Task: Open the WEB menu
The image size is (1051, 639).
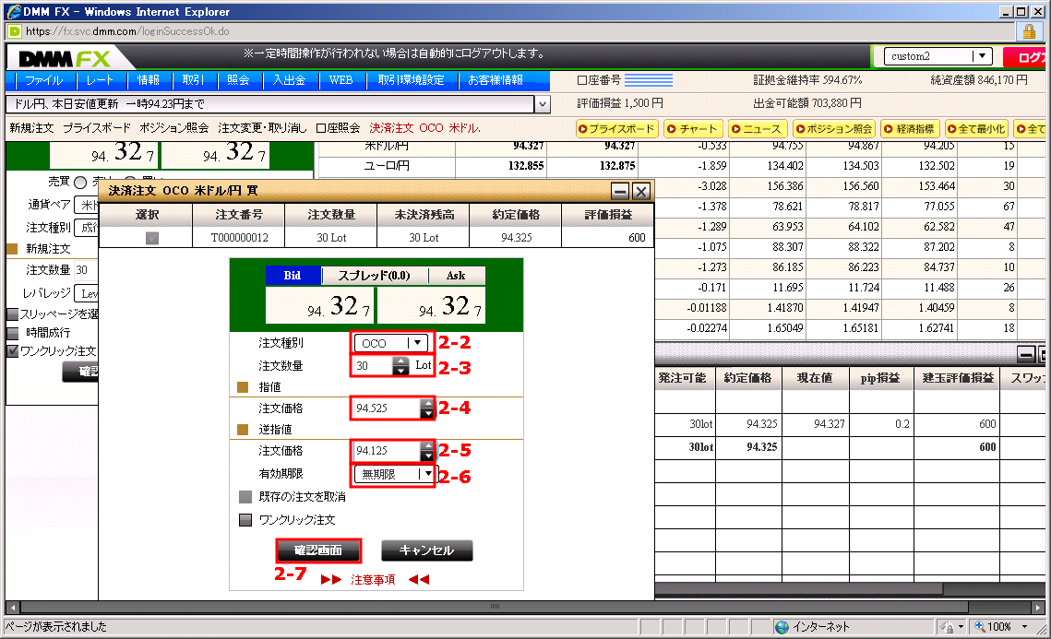Action: click(340, 80)
